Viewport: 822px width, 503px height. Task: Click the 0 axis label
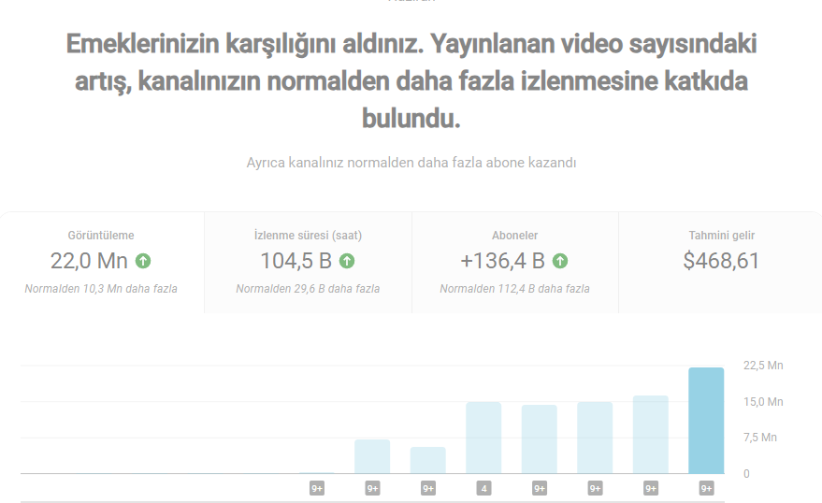[746, 474]
